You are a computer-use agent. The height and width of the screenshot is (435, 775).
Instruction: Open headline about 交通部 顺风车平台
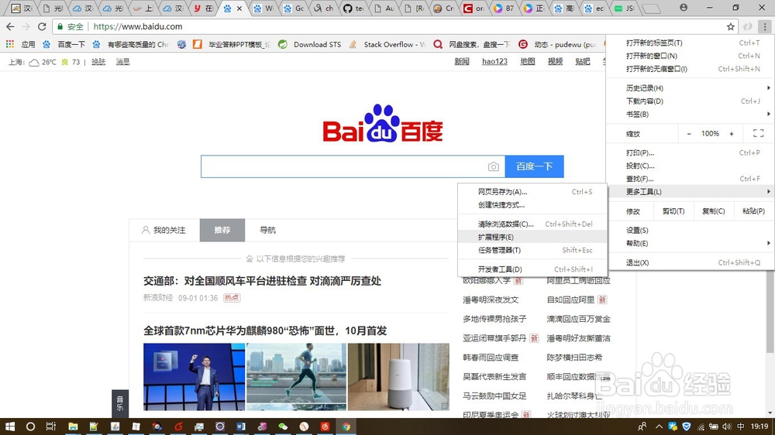(x=262, y=281)
